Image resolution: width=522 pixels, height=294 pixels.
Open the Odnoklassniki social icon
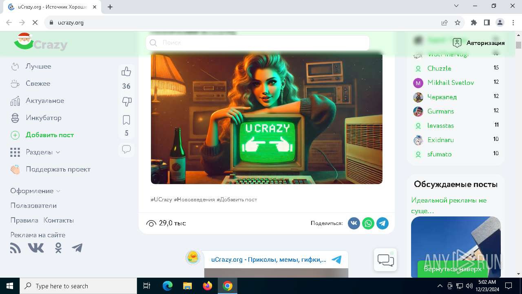click(58, 248)
